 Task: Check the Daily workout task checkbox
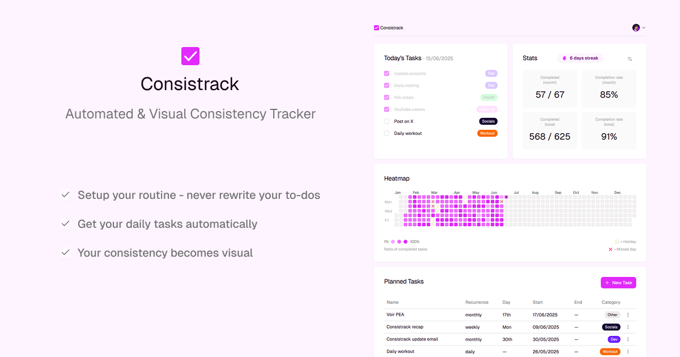pos(386,134)
